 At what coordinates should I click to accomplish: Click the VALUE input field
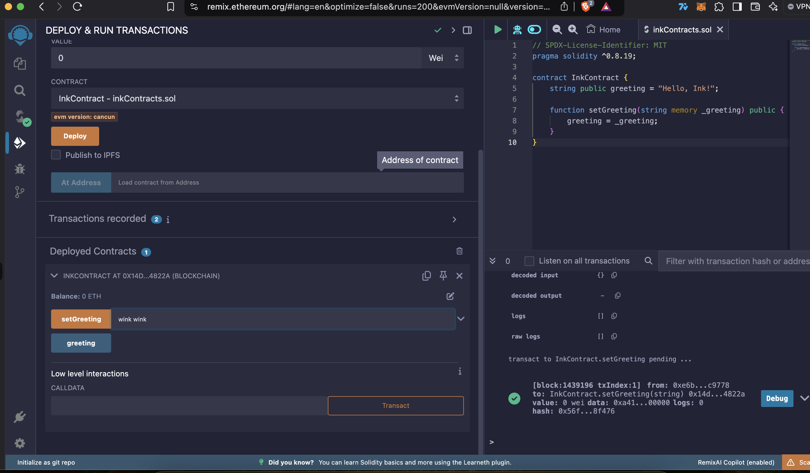pyautogui.click(x=236, y=58)
